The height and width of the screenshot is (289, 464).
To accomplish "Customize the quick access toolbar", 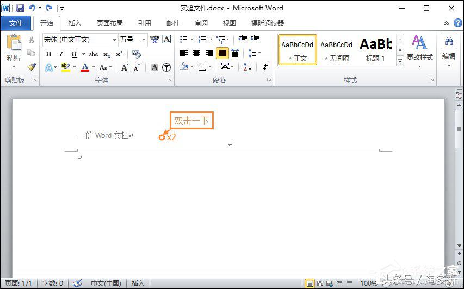I will click(x=61, y=9).
